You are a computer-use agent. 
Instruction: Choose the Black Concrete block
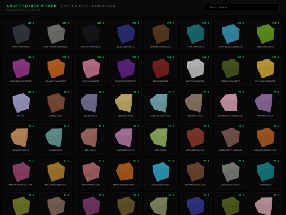[x=91, y=36]
